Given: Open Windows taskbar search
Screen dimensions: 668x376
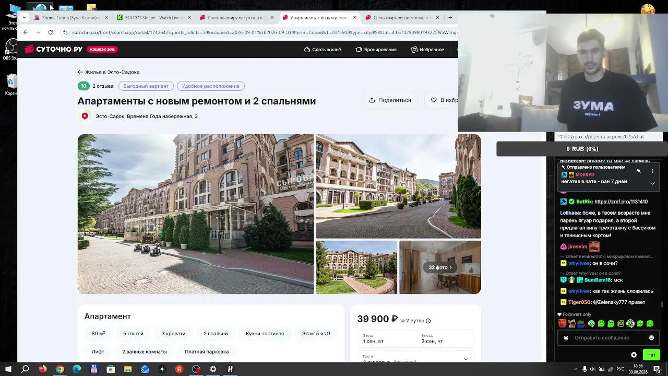Looking at the screenshot, I should click(x=25, y=369).
